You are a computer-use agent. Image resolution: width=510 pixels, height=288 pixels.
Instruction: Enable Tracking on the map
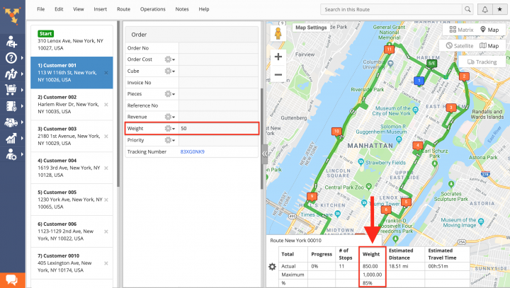click(482, 62)
